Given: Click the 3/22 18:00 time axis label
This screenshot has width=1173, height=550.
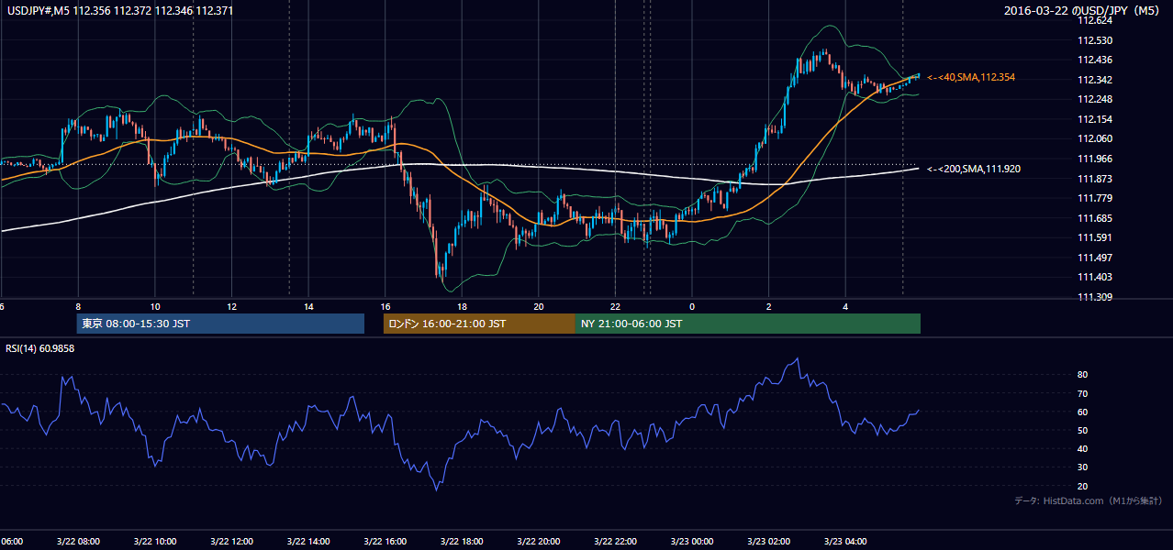Looking at the screenshot, I should (x=462, y=542).
